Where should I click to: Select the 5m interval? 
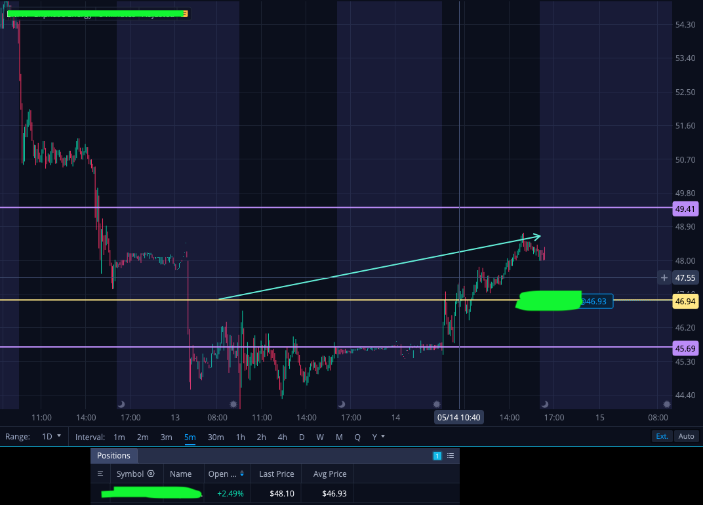tap(190, 437)
